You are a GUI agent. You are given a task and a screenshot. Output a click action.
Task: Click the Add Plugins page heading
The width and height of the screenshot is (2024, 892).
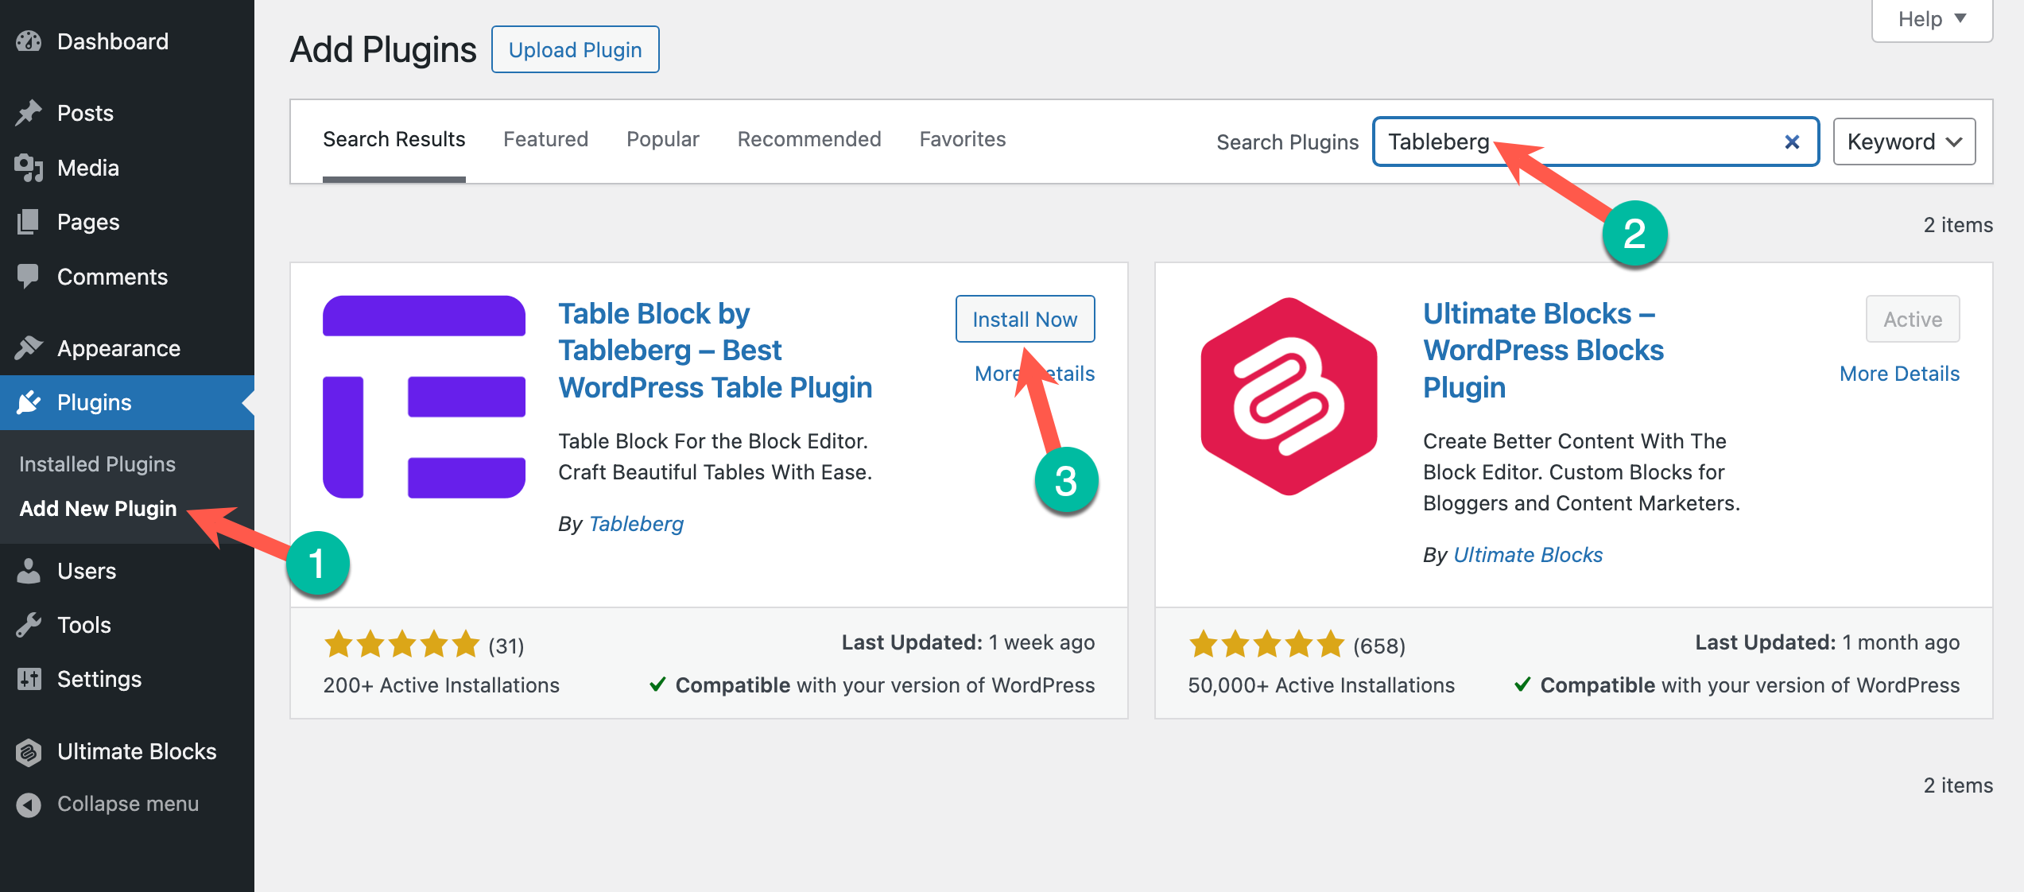[383, 49]
